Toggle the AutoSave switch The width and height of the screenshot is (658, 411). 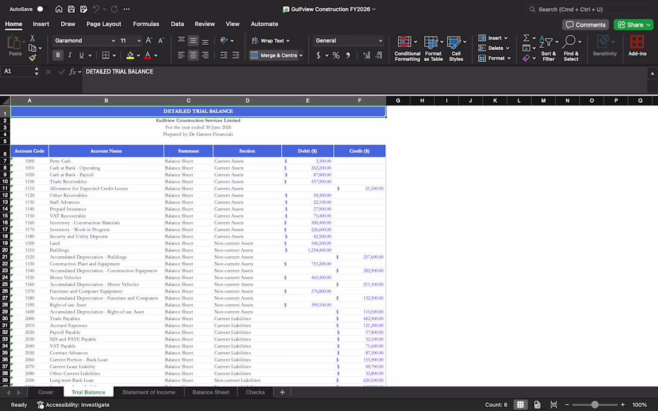point(41,9)
